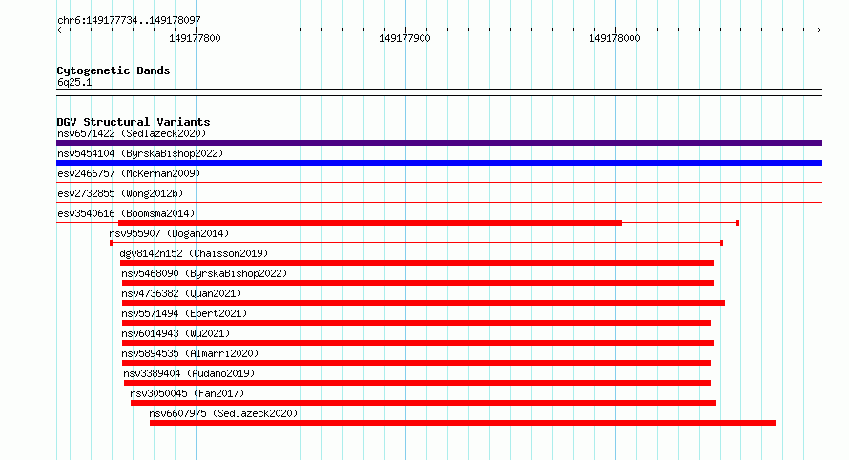This screenshot has width=849, height=460.
Task: Click the nsv5571494 (Ebert2021) label
Action: 184,313
